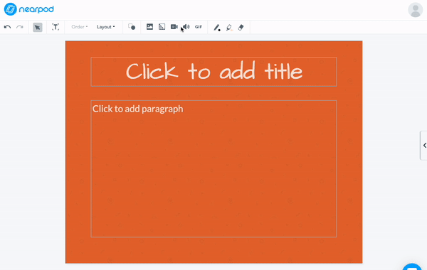The width and height of the screenshot is (427, 270).
Task: Click the chart image icon
Action: pyautogui.click(x=162, y=27)
